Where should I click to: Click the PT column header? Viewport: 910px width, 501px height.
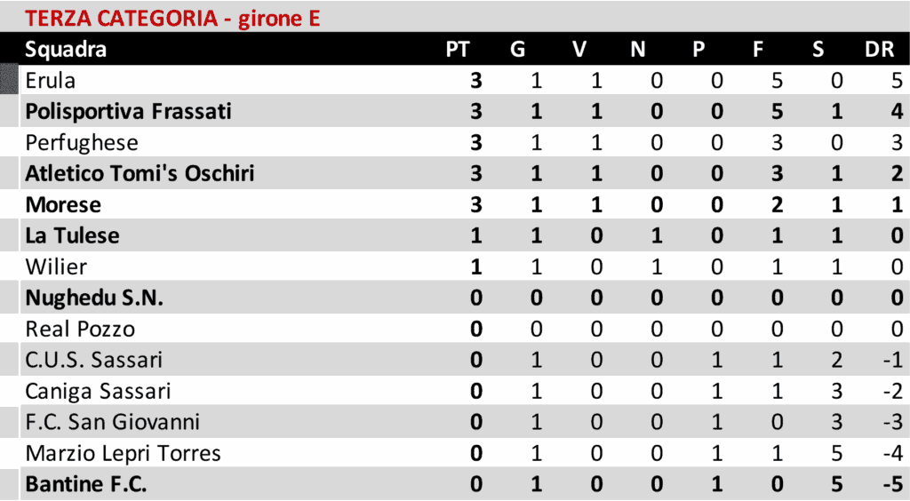pos(457,50)
